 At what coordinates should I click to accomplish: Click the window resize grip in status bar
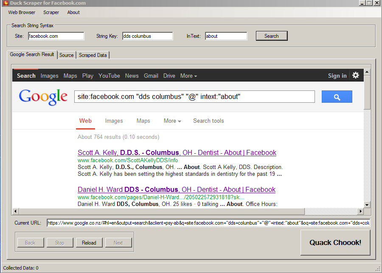coord(379,269)
